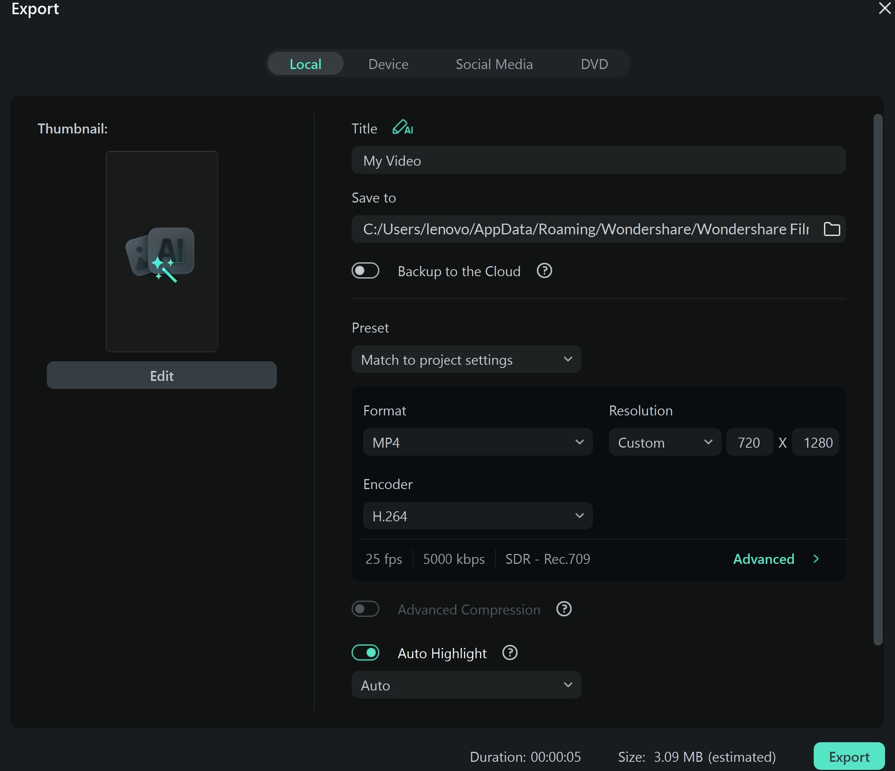
Task: Click the SDR - Rec.709 label
Action: click(548, 559)
